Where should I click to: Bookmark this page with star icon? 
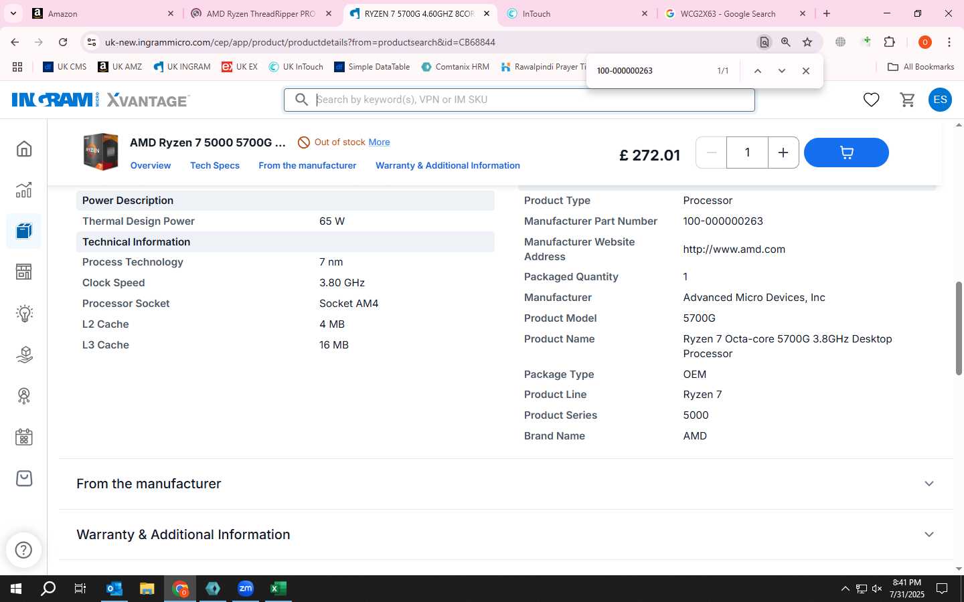tap(807, 42)
